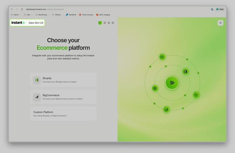The image size is (235, 153).
Task: Open the Chat button in browser toolbar
Action: (x=220, y=9)
